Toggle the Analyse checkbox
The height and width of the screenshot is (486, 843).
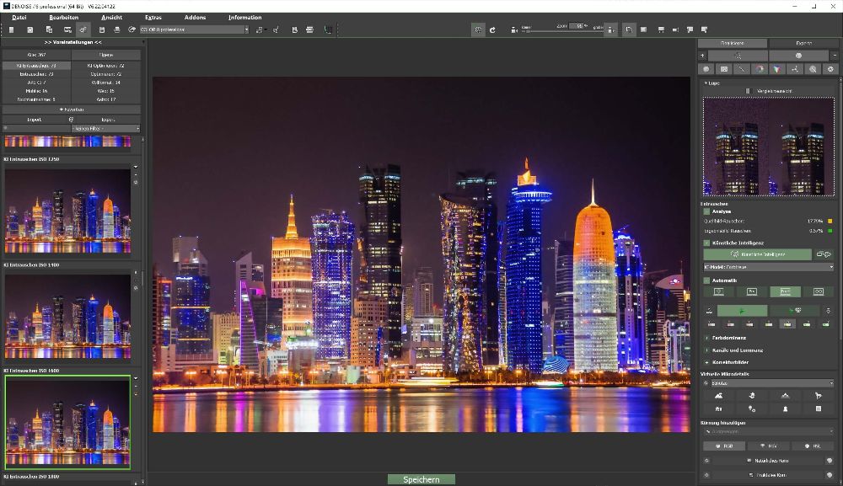pos(707,211)
